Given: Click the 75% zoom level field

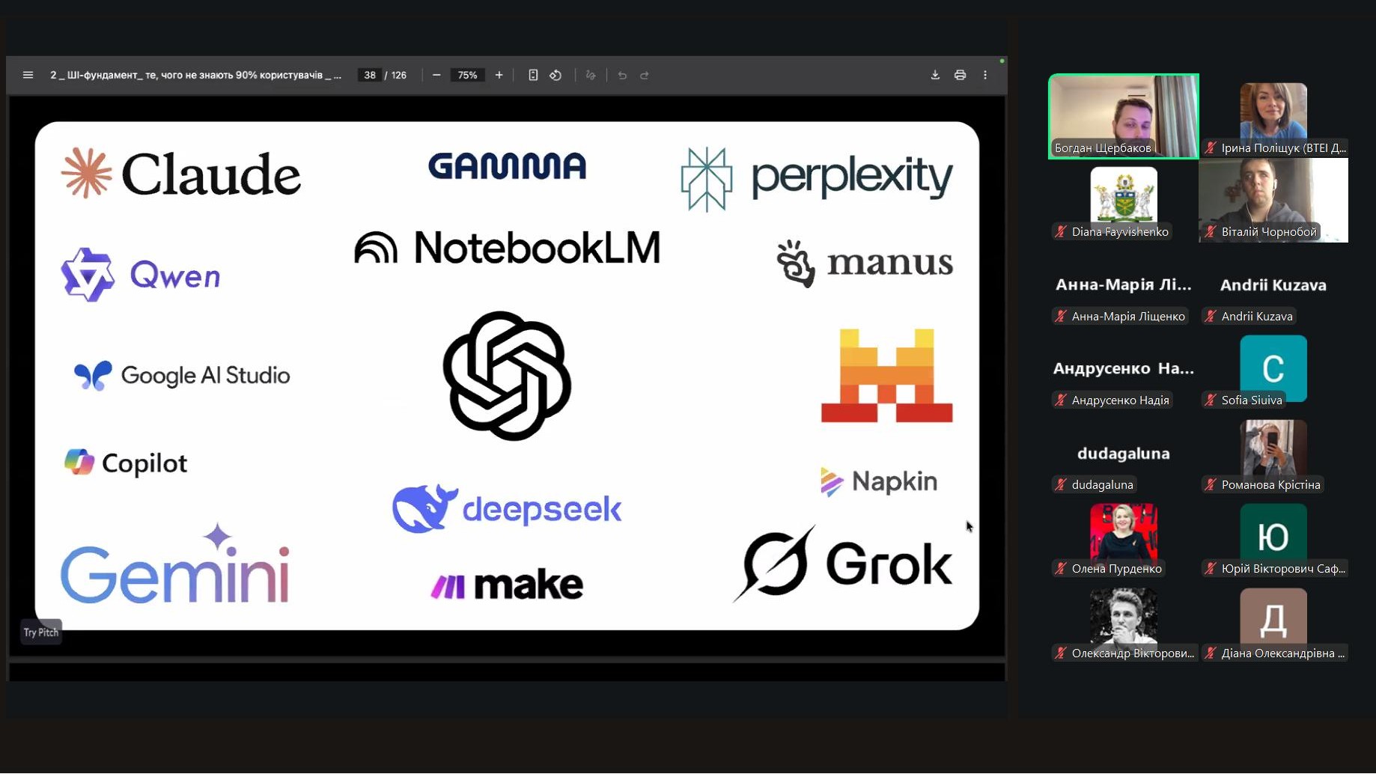Looking at the screenshot, I should pyautogui.click(x=467, y=75).
